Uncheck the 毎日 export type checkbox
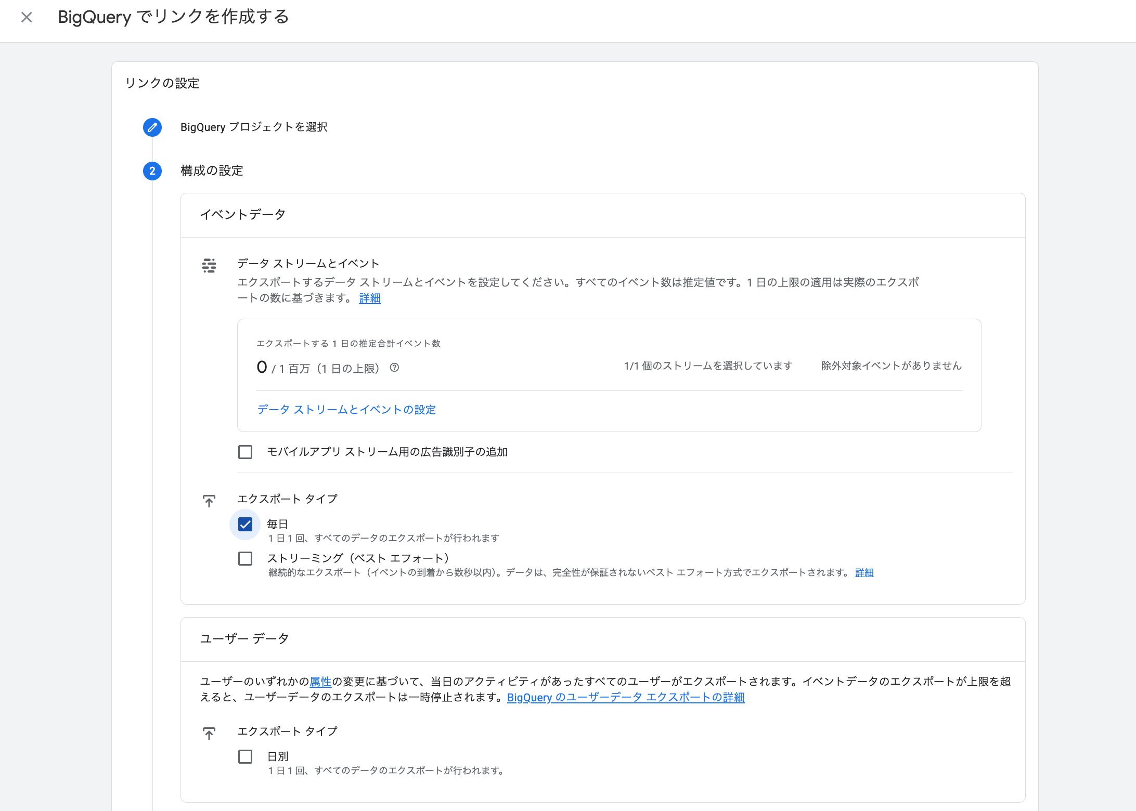This screenshot has height=811, width=1136. [245, 525]
